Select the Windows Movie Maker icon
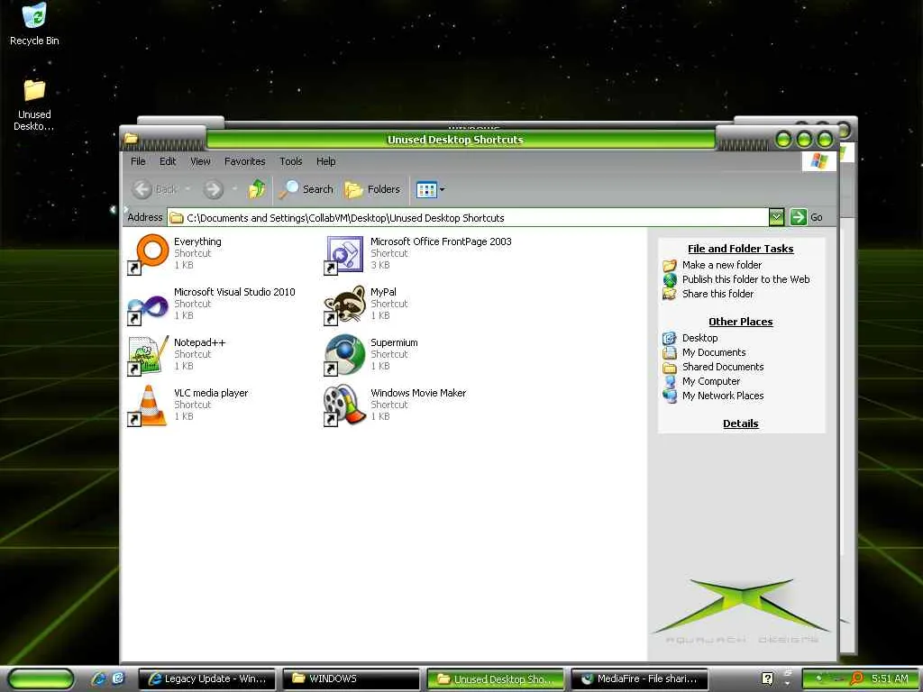This screenshot has height=692, width=923. pos(345,405)
